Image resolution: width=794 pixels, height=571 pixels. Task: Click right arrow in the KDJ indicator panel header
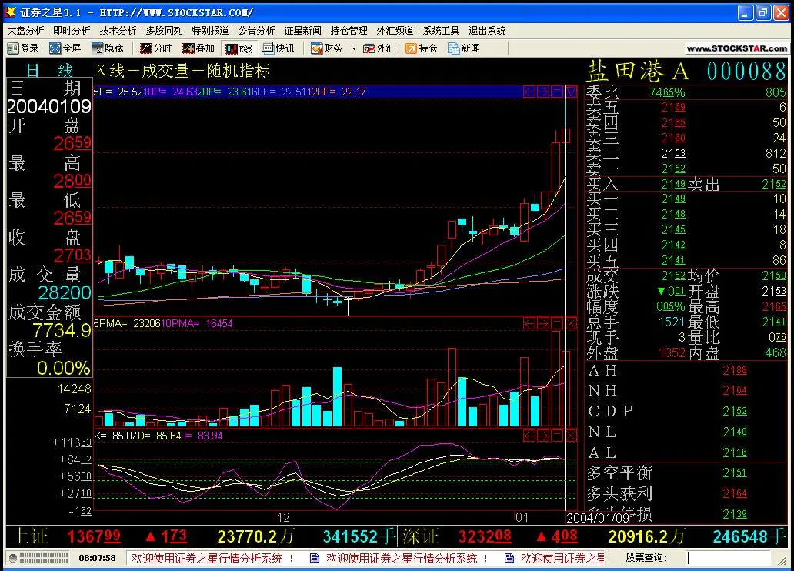point(543,436)
